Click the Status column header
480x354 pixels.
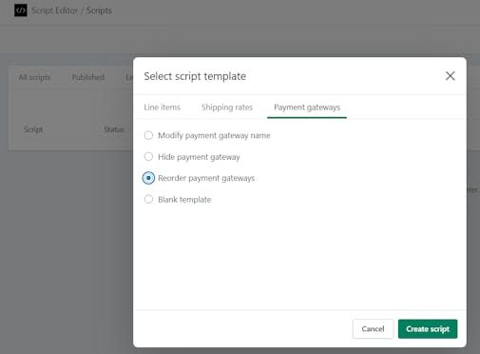[114, 129]
